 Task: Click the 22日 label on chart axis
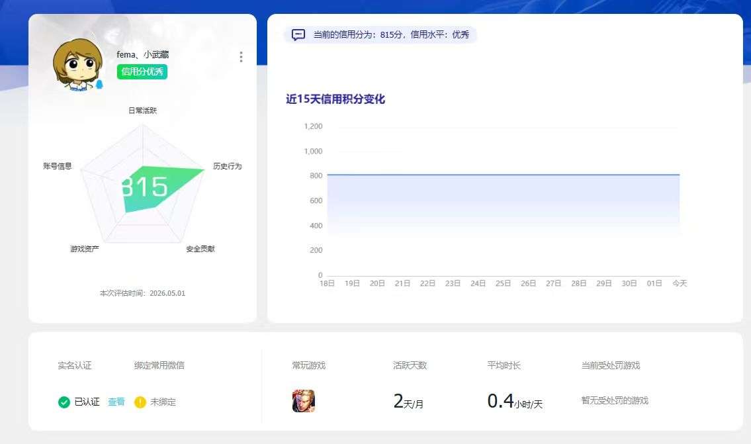point(427,284)
